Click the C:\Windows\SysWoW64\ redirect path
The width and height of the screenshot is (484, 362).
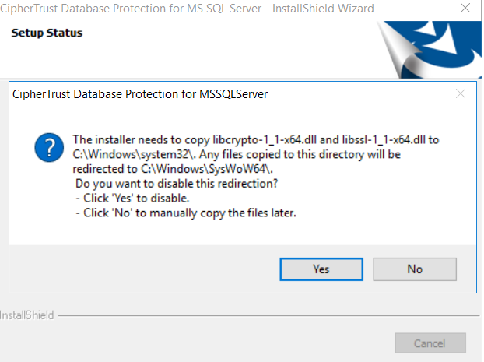pyautogui.click(x=207, y=169)
